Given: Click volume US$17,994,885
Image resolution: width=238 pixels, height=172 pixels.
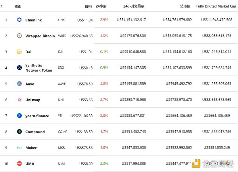Looking at the screenshot, I should click(134, 164).
